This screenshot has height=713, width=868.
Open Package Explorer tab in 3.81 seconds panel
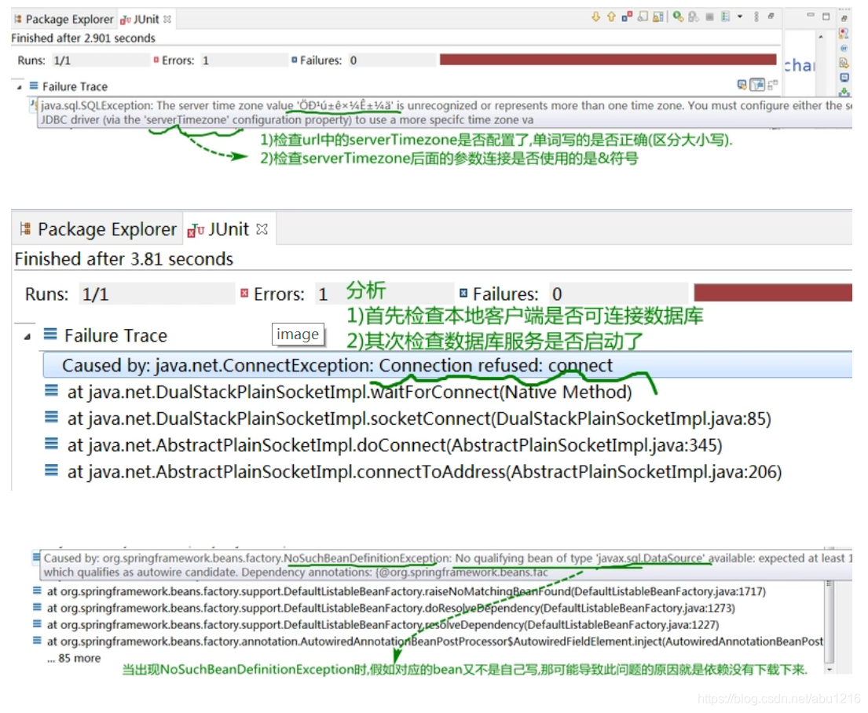97,229
